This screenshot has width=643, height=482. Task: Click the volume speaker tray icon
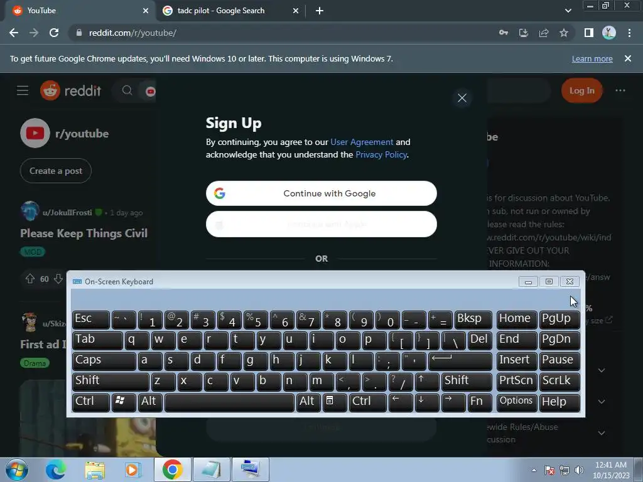point(579,470)
